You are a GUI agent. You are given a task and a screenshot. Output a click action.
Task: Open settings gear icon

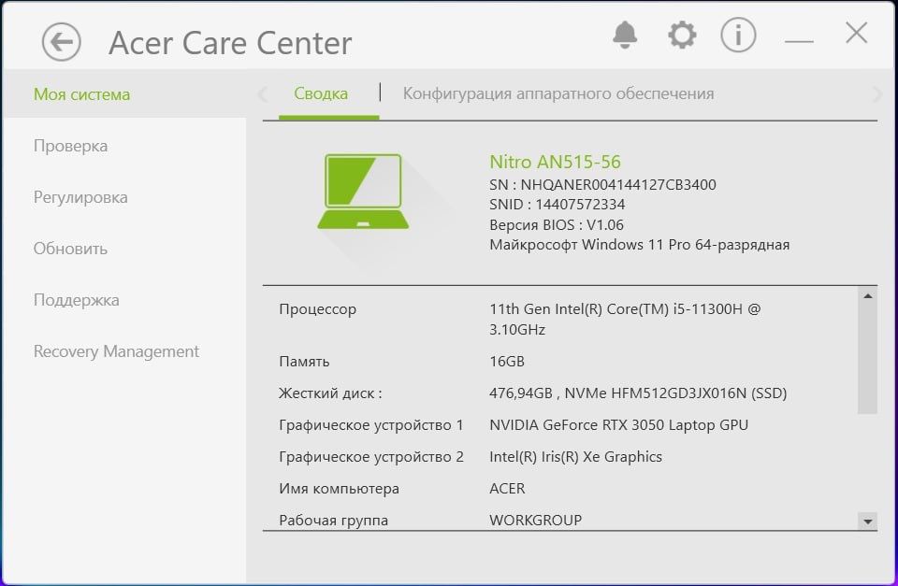(x=682, y=35)
